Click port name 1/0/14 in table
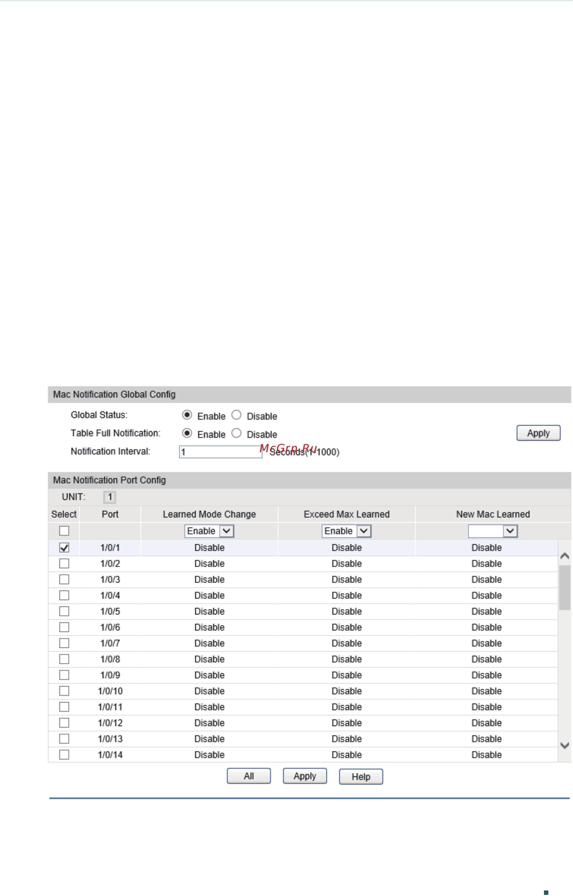This screenshot has width=573, height=896. [x=110, y=755]
